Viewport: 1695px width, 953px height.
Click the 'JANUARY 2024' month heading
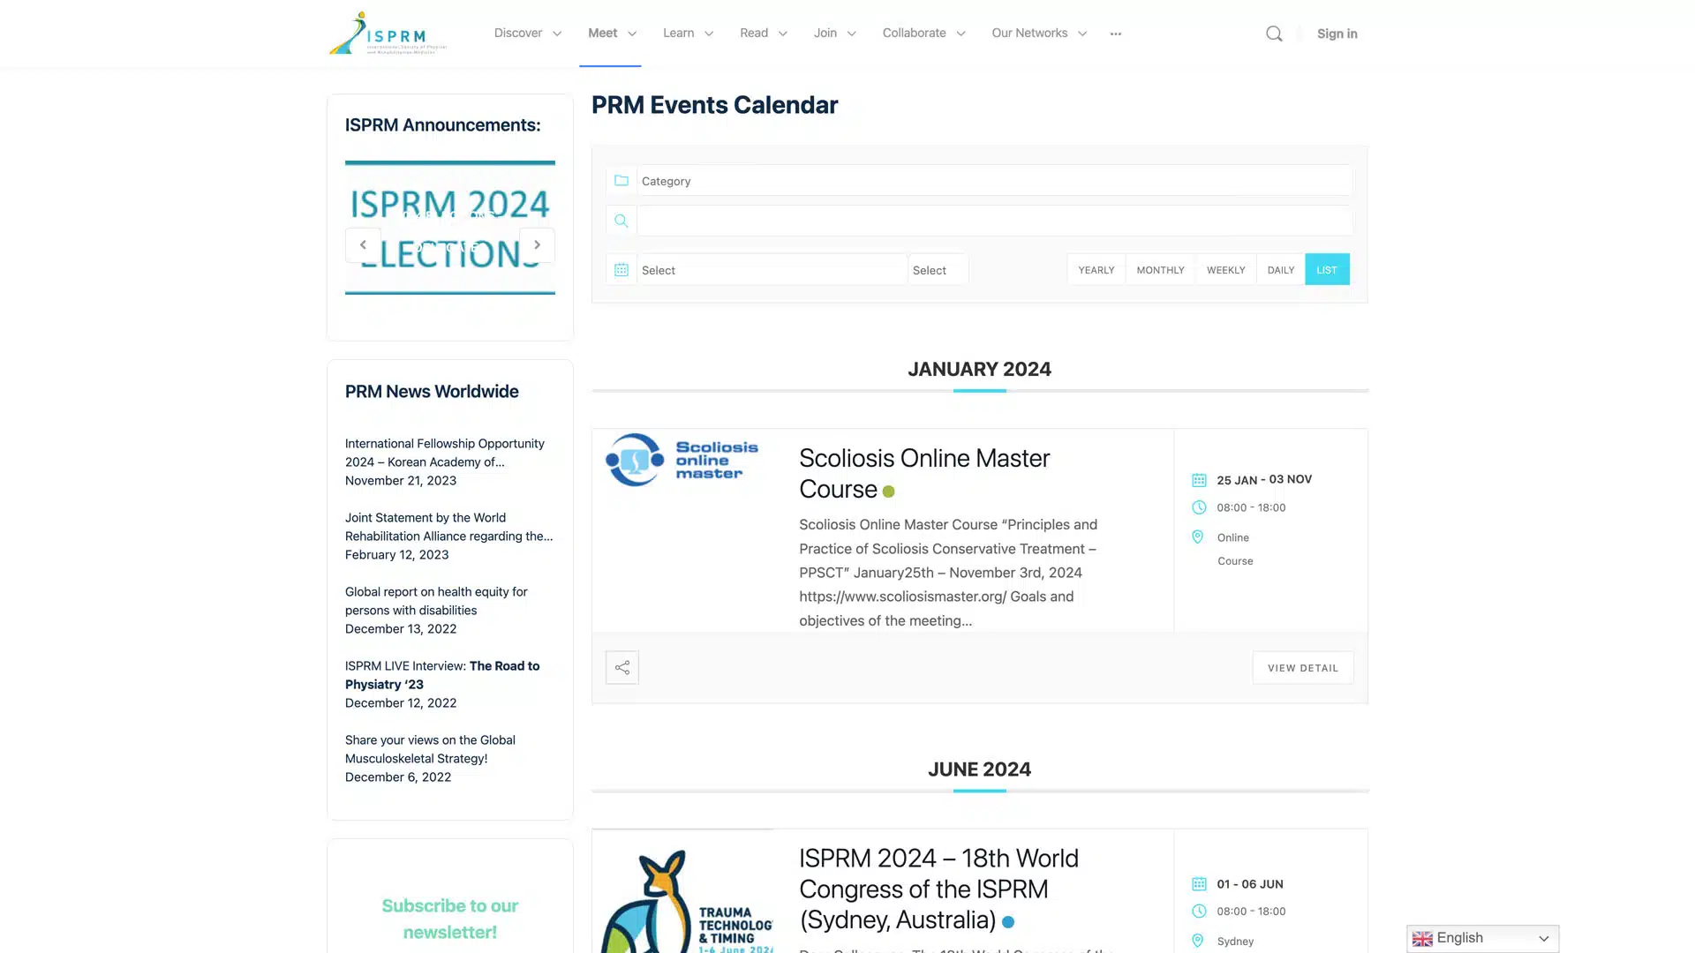(x=980, y=369)
